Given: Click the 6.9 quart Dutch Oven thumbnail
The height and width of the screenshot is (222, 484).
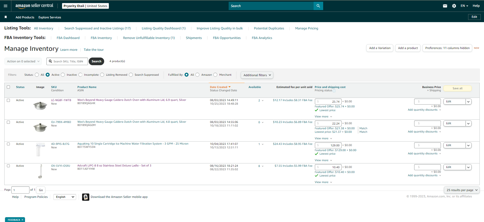Looking at the screenshot, I should [40, 106].
